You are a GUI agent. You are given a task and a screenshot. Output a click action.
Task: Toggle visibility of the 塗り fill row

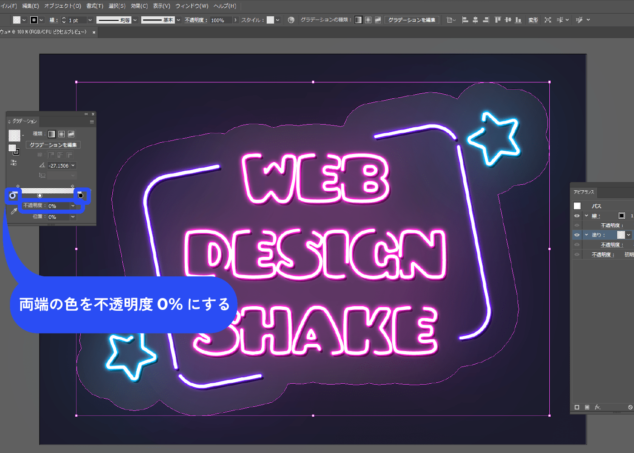pos(576,235)
